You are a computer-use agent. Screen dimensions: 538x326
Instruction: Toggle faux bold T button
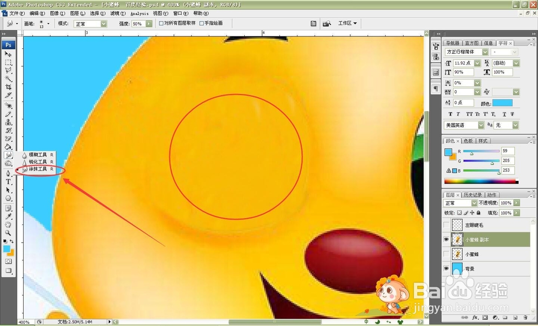450,114
